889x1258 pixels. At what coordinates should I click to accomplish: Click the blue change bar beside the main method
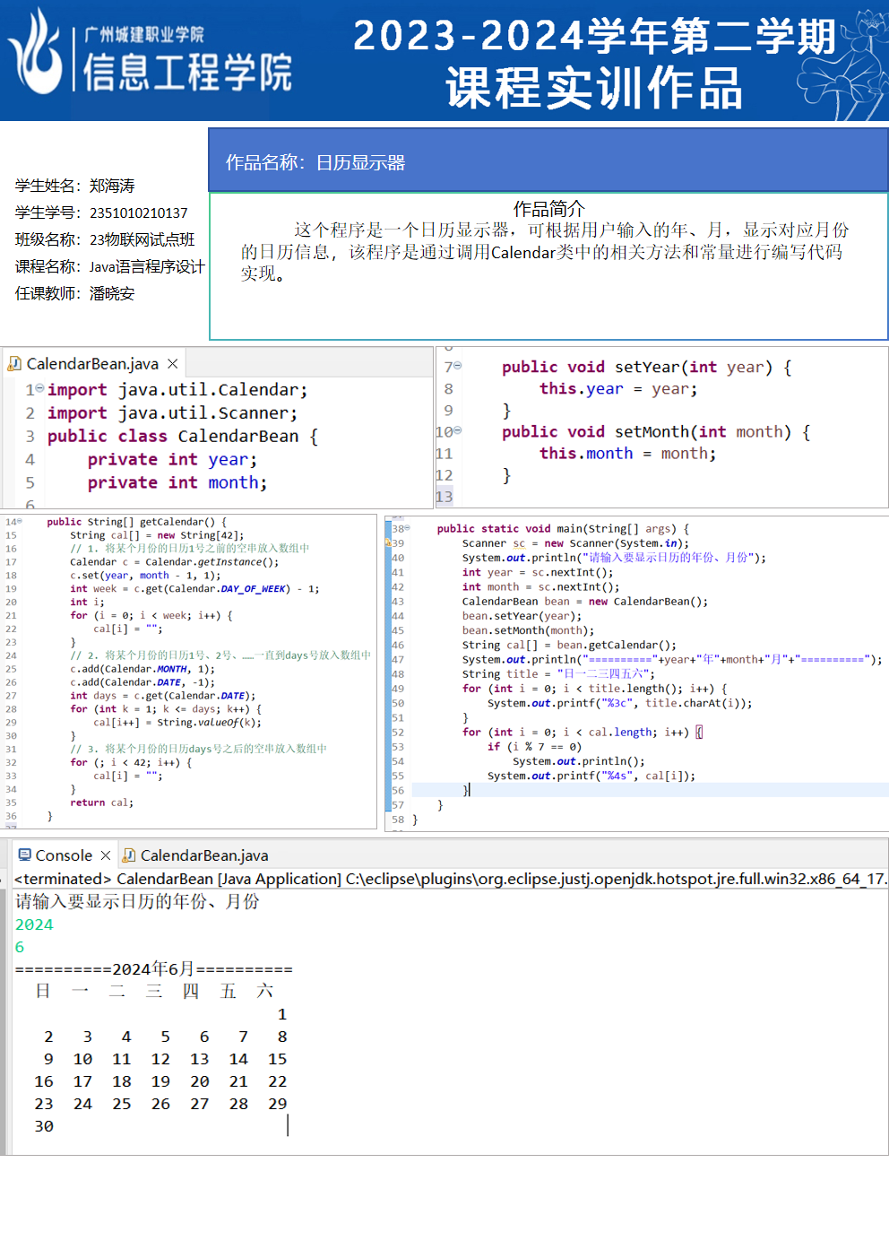point(387,672)
